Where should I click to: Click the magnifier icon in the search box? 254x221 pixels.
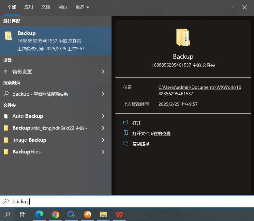point(6,201)
